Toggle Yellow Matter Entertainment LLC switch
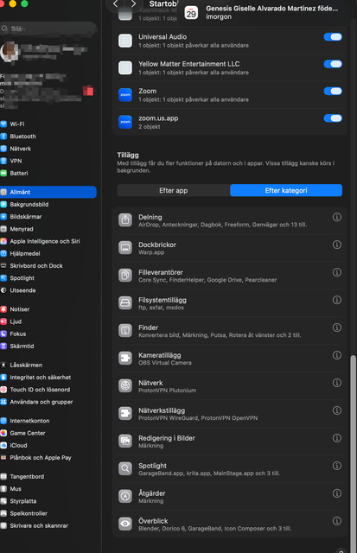The height and width of the screenshot is (553, 357). [x=333, y=64]
